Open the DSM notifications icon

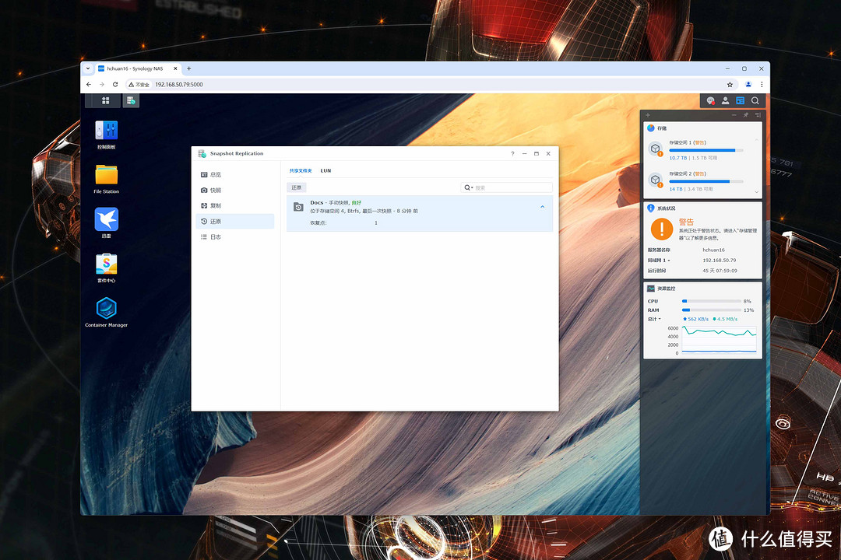710,100
